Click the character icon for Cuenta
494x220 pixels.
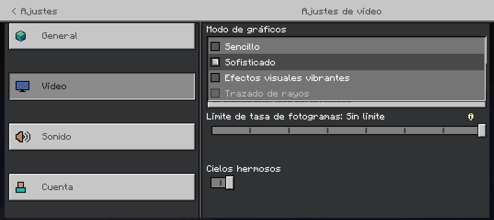(21, 187)
